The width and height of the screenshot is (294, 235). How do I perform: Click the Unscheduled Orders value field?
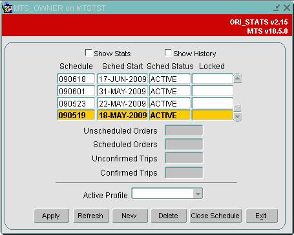point(184,130)
